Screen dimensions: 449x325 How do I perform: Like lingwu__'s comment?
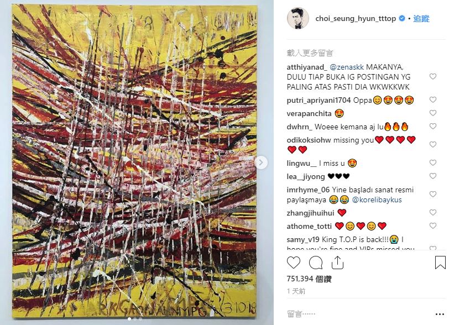[x=432, y=162]
